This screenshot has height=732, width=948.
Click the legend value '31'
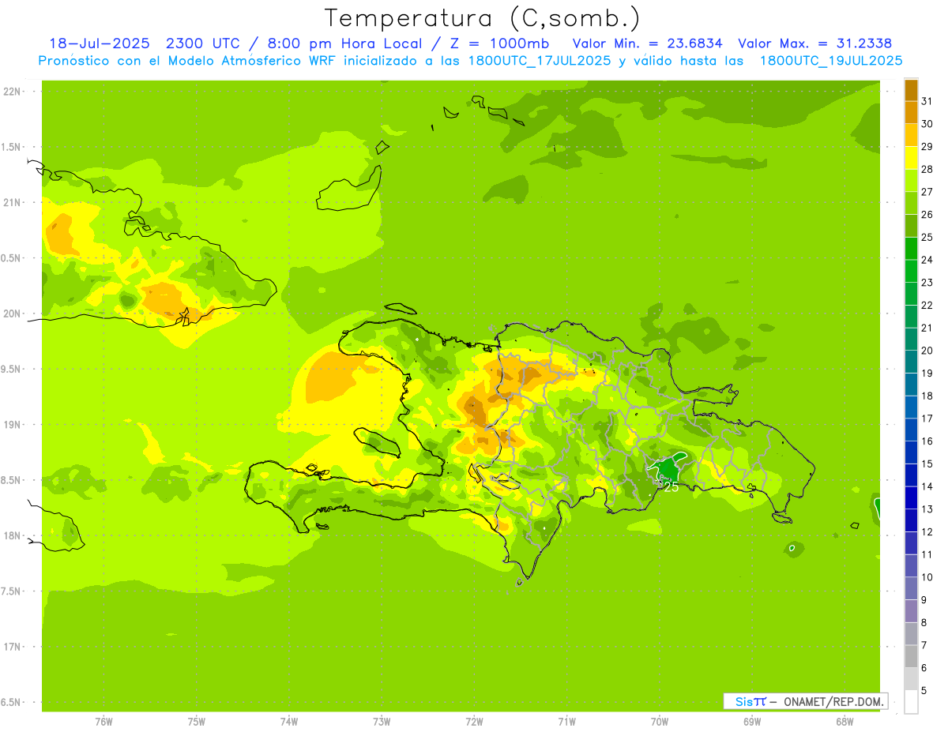[927, 101]
